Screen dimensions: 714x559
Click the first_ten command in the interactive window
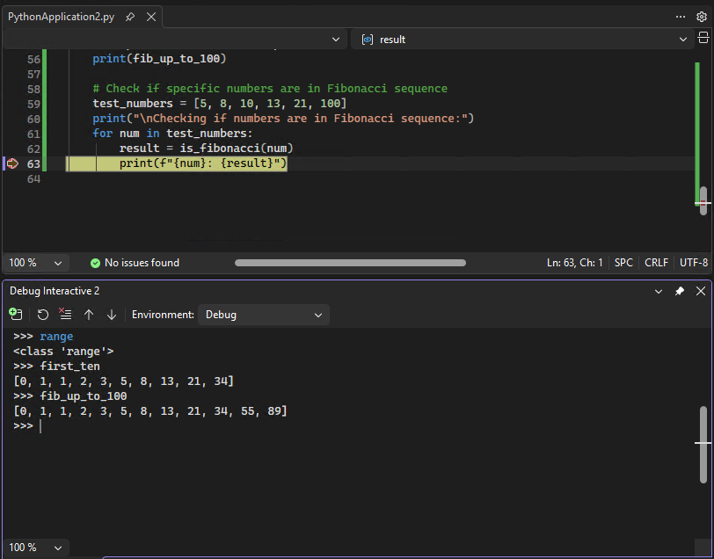69,366
